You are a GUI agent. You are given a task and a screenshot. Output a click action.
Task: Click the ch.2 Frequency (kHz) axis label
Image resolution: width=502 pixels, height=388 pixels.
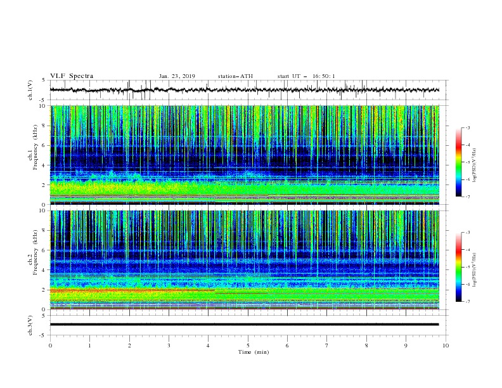(x=33, y=252)
